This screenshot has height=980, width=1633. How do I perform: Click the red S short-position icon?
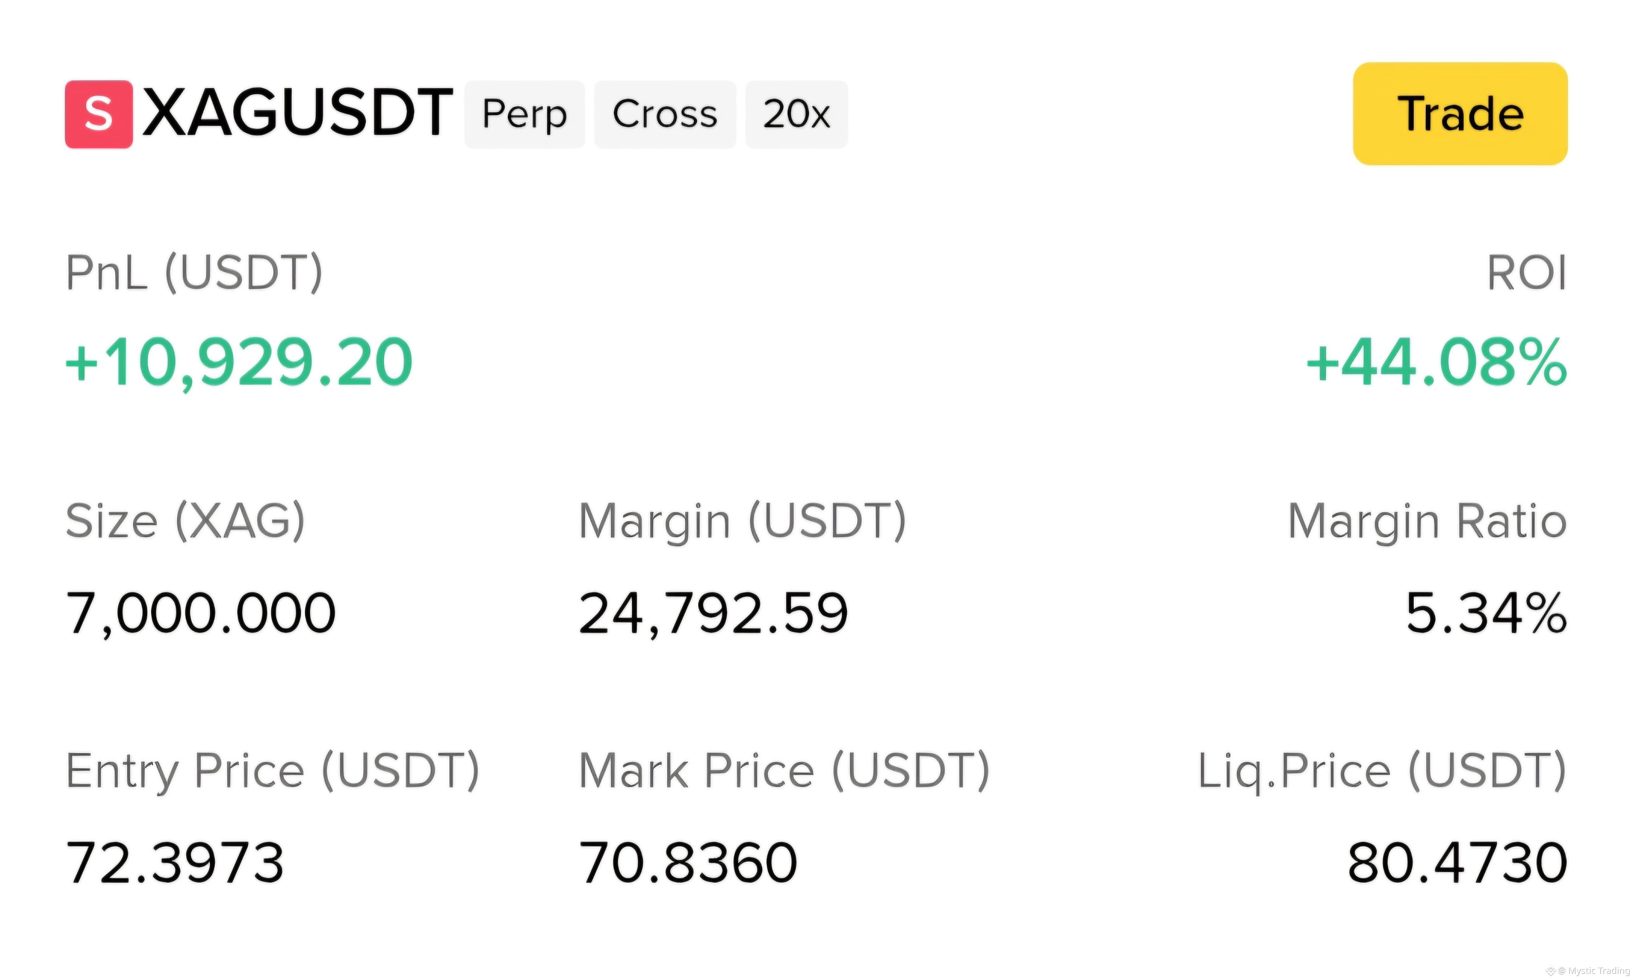click(98, 114)
